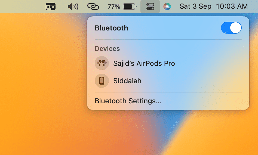Open the volume speaker menu
This screenshot has width=258, height=155.
click(73, 7)
